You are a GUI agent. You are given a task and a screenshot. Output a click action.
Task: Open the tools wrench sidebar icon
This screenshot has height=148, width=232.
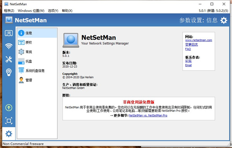(9, 59)
